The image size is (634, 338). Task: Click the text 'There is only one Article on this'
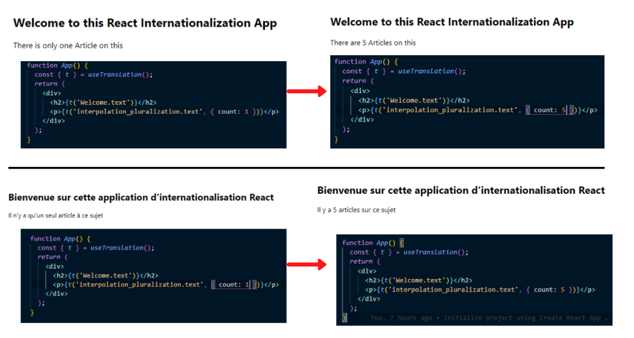coord(68,45)
